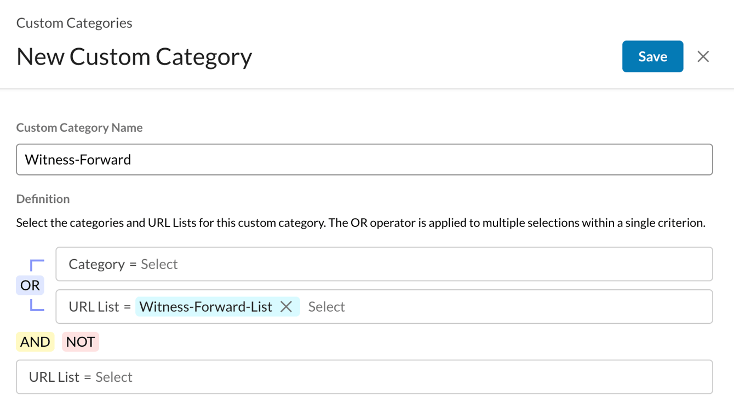Click the upper OR bracket connector
The height and width of the screenshot is (420, 734).
coord(37,266)
